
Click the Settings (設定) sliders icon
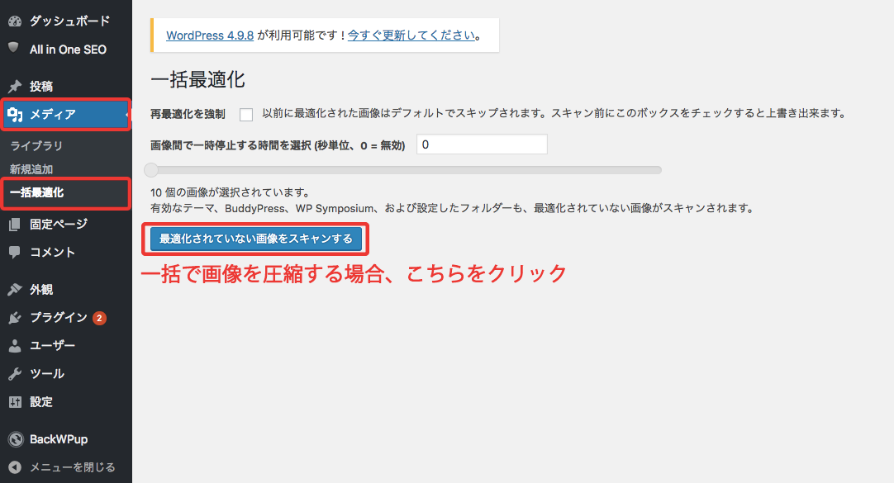pyautogui.click(x=14, y=402)
